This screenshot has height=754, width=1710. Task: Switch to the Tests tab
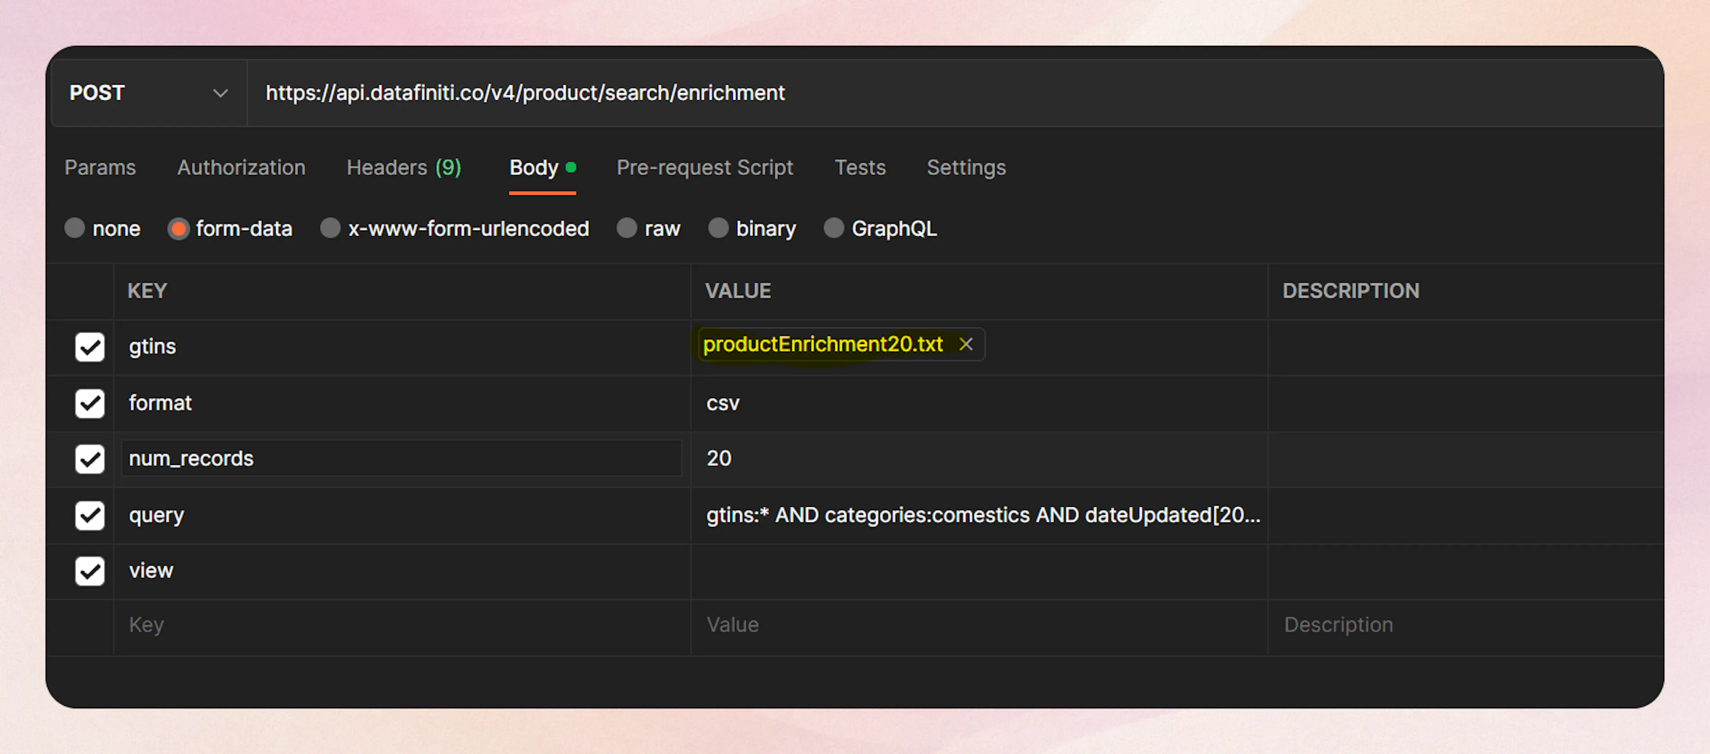point(859,167)
